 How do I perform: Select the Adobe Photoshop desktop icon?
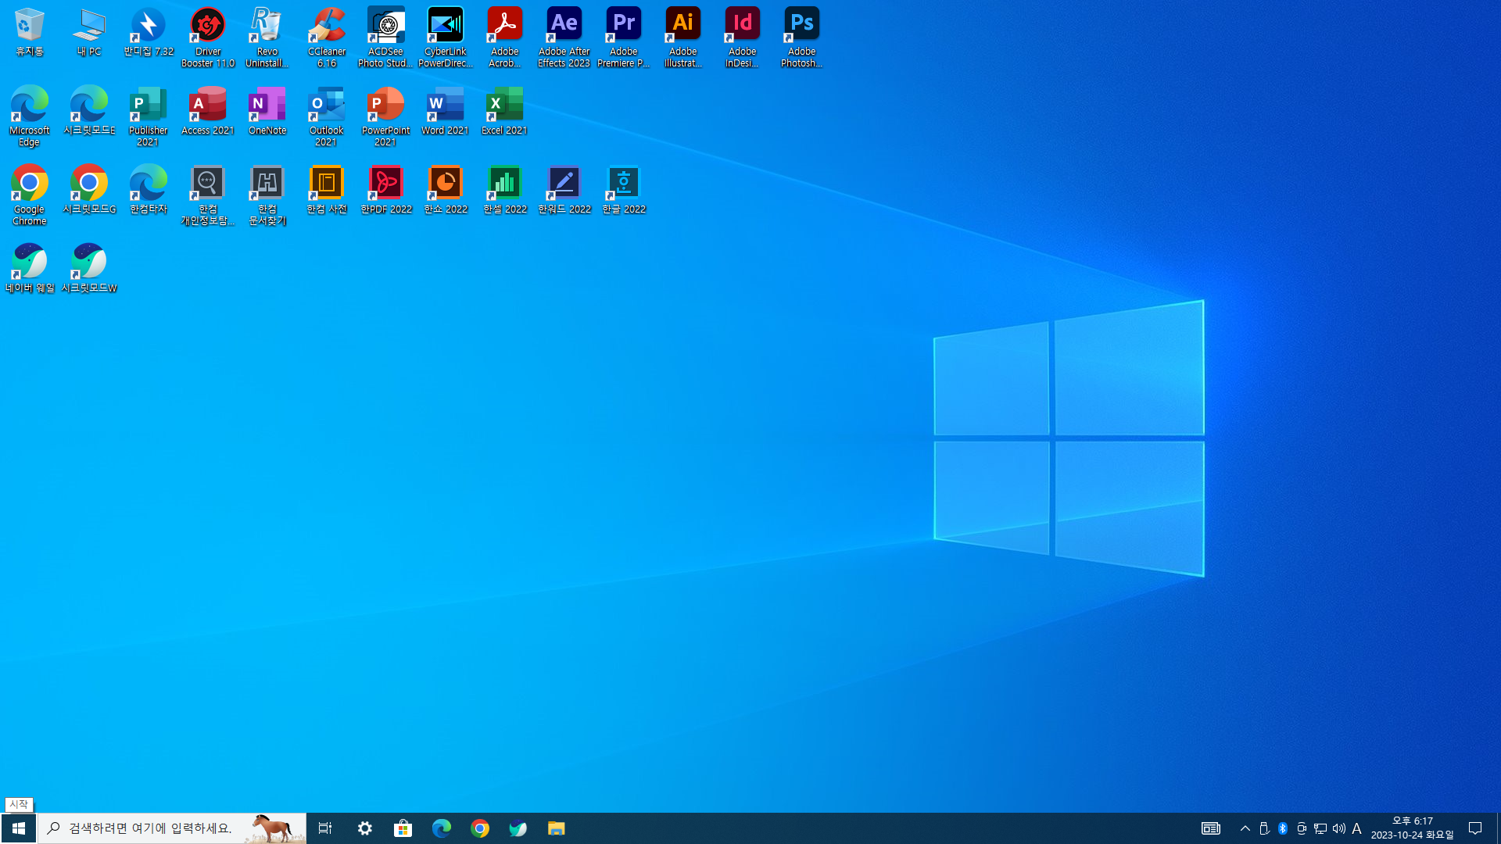[x=801, y=37]
